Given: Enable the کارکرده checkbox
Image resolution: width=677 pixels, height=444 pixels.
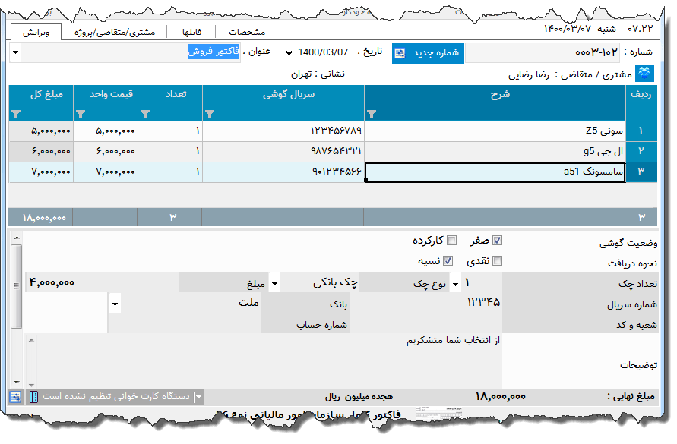Looking at the screenshot, I should pos(451,240).
